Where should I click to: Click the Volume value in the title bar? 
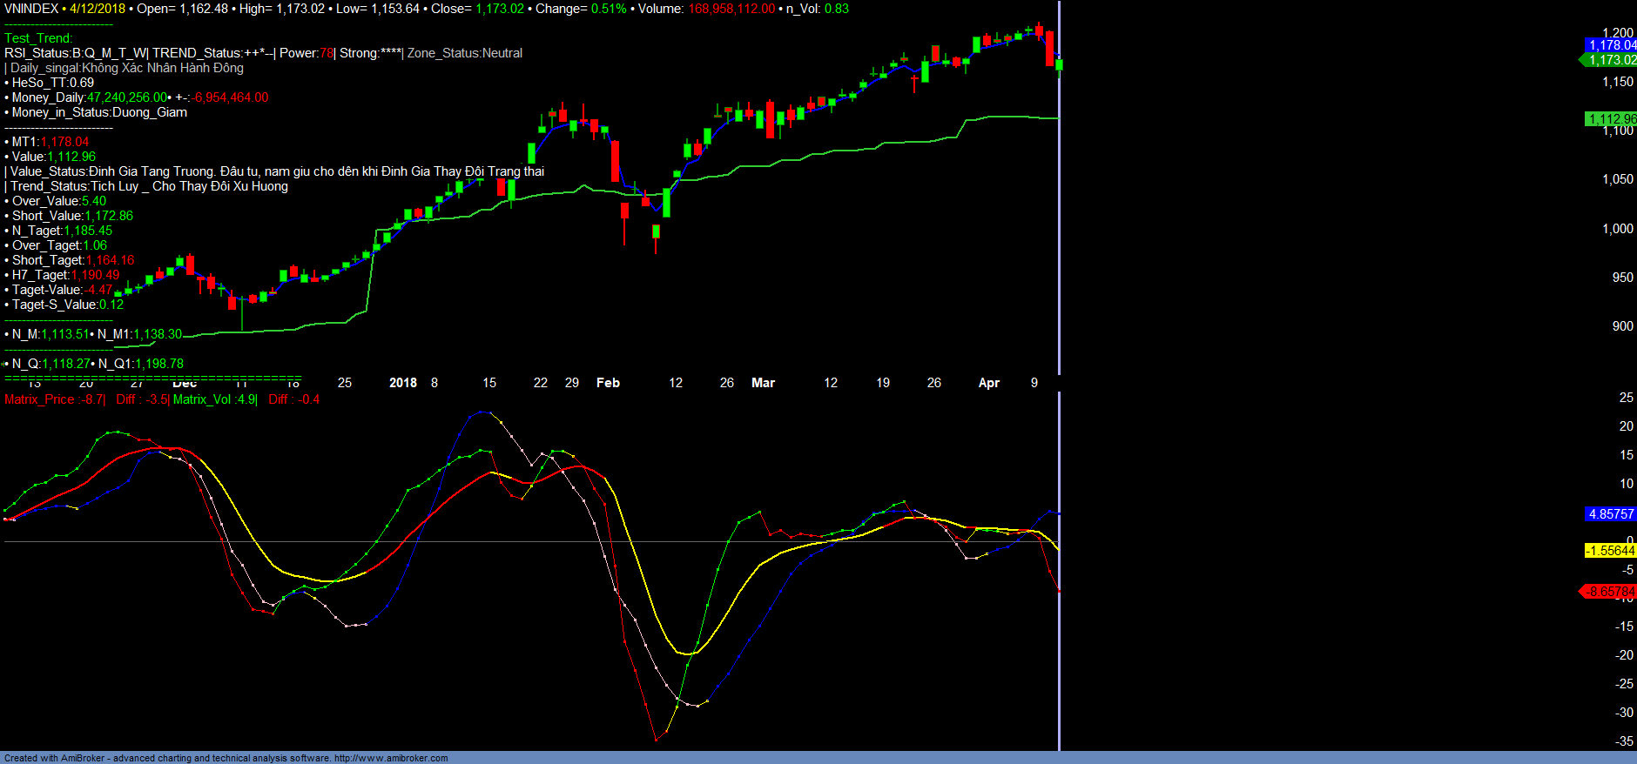(731, 9)
